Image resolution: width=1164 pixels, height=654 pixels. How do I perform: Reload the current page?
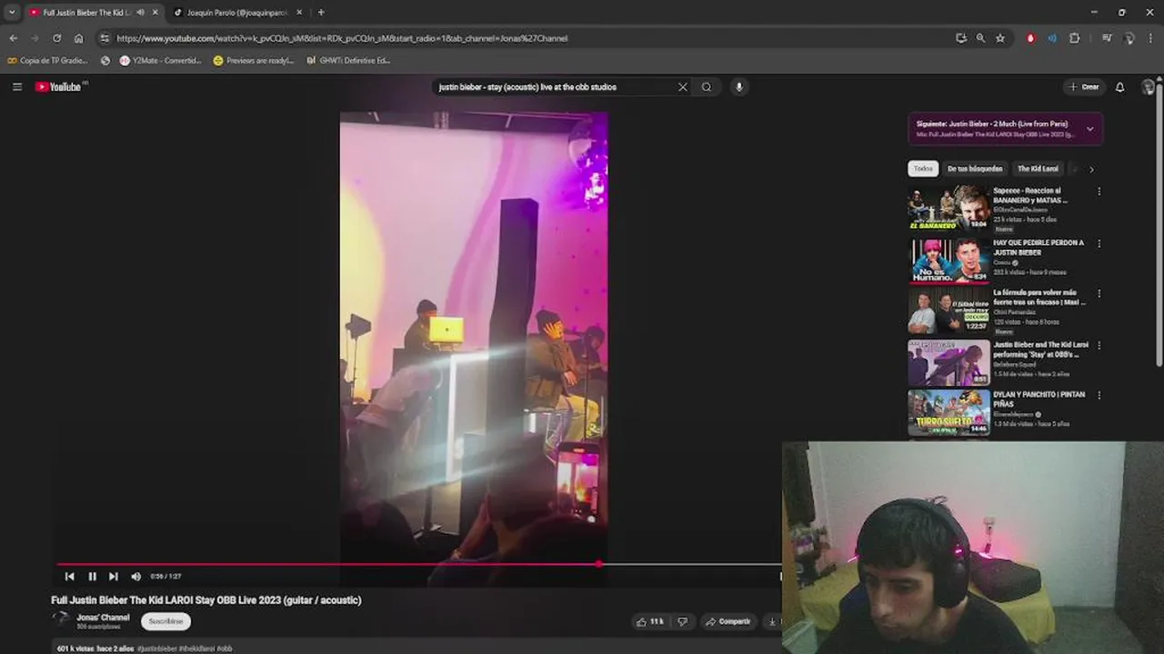(56, 38)
